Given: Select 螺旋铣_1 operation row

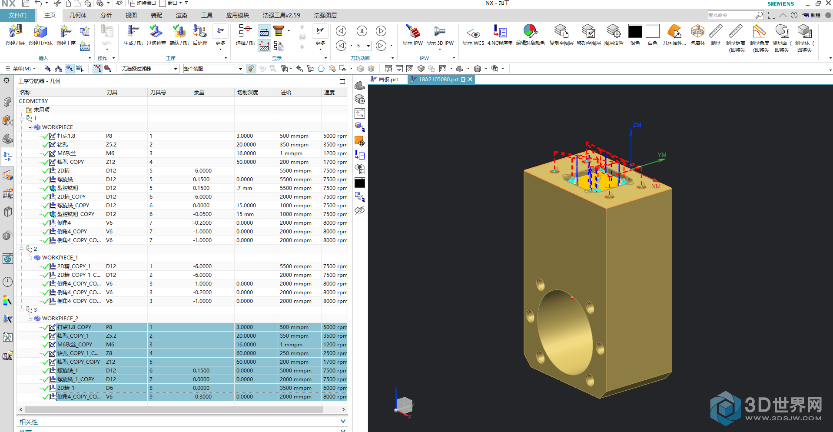Looking at the screenshot, I should pyautogui.click(x=182, y=371).
